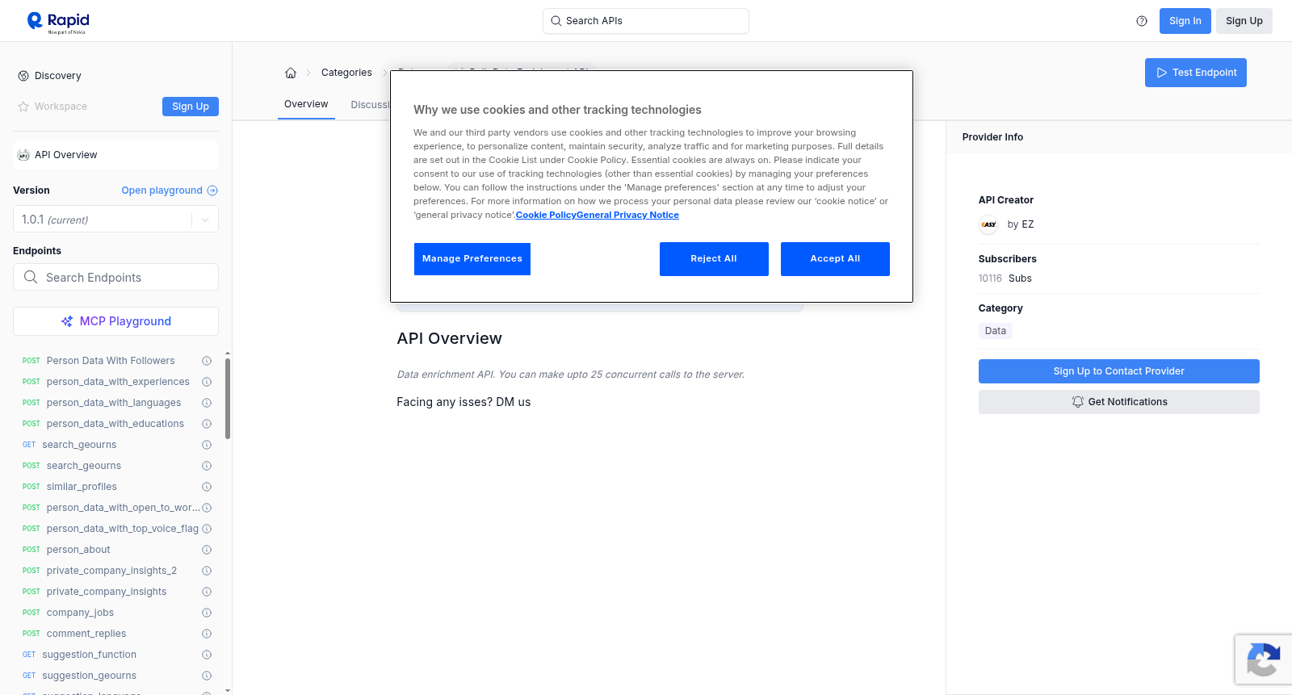Image resolution: width=1292 pixels, height=695 pixels.
Task: Select comment_replies endpoint
Action: point(86,634)
